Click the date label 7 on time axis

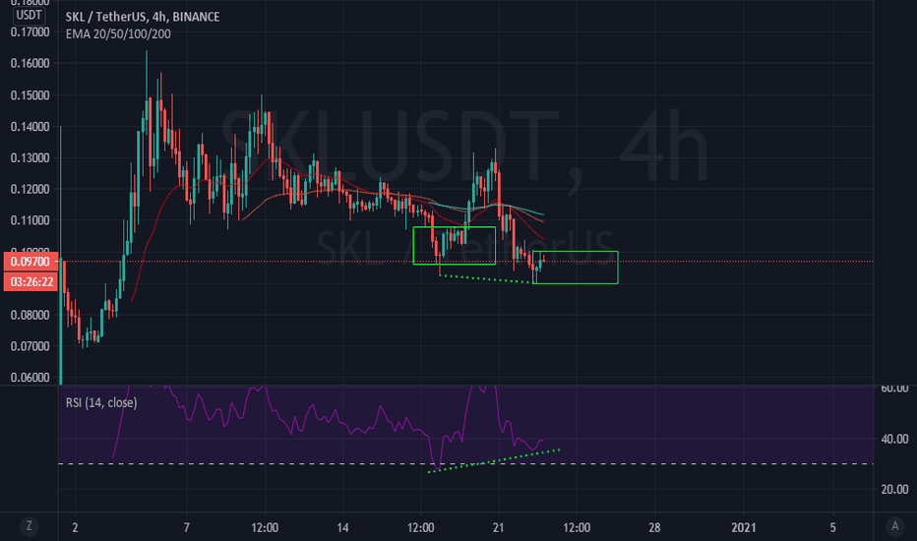(187, 527)
